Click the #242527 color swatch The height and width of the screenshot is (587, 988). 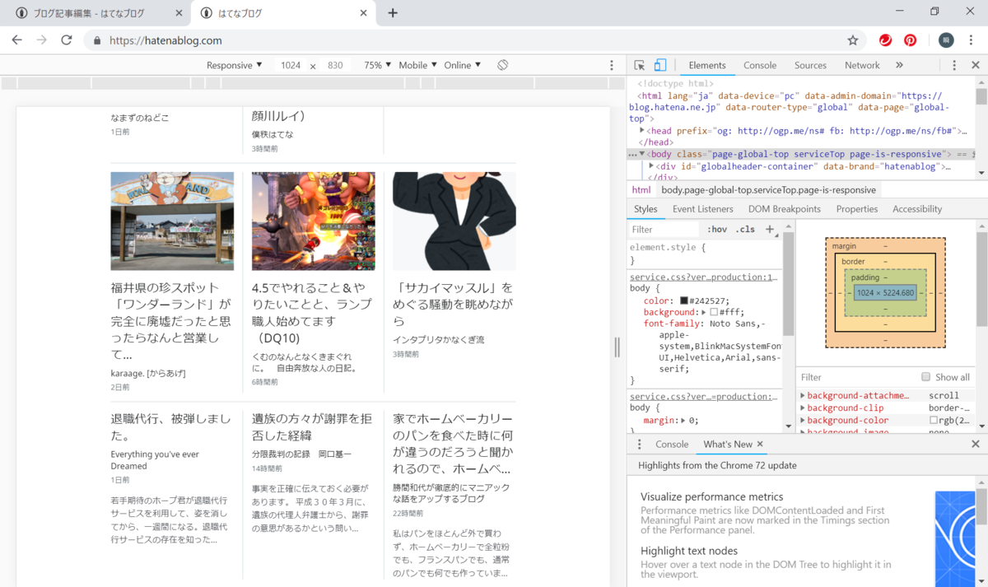[x=683, y=300]
